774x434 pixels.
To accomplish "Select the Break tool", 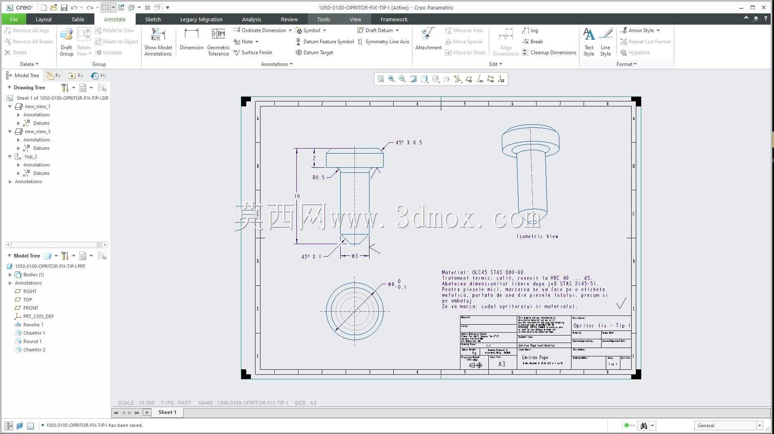I will 533,42.
